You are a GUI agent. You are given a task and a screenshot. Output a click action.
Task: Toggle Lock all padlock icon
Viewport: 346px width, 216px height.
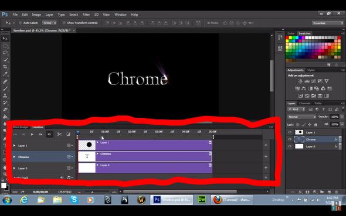coord(316,125)
